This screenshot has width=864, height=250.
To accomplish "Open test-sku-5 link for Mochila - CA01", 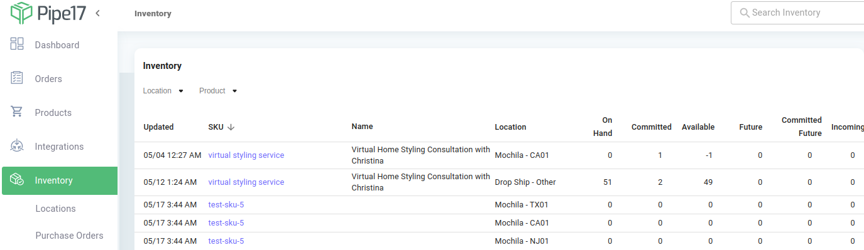I will [226, 223].
